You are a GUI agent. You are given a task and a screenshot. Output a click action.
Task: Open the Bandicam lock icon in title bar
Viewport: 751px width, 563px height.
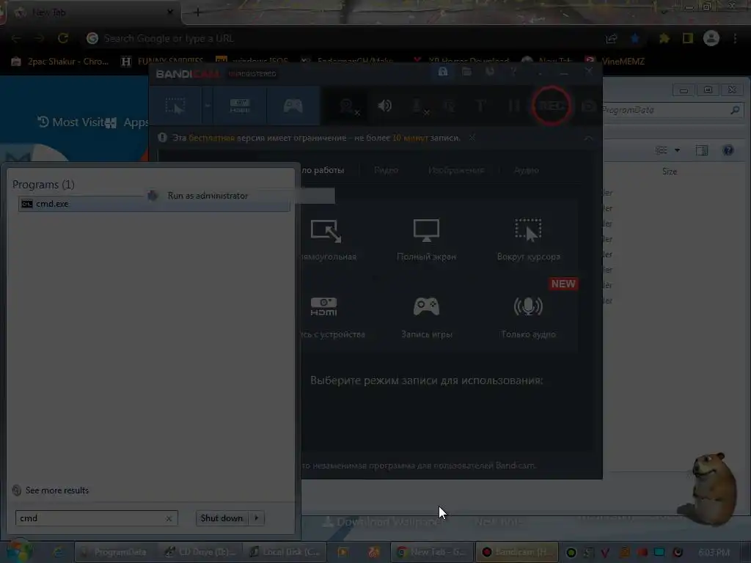(443, 72)
